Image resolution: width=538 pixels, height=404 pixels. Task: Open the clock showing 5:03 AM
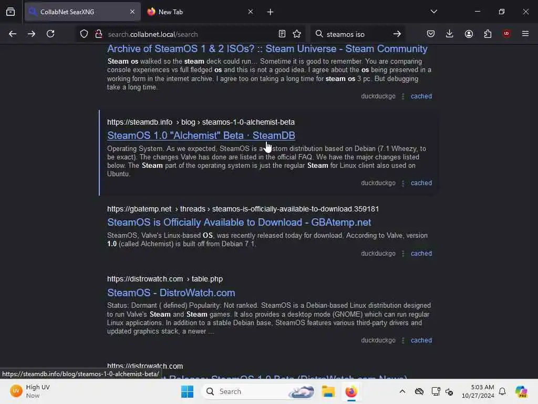point(478,391)
